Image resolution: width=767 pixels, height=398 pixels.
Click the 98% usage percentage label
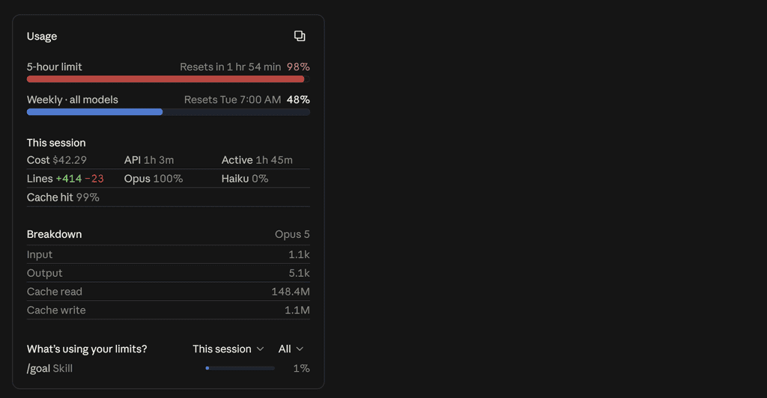(x=298, y=67)
